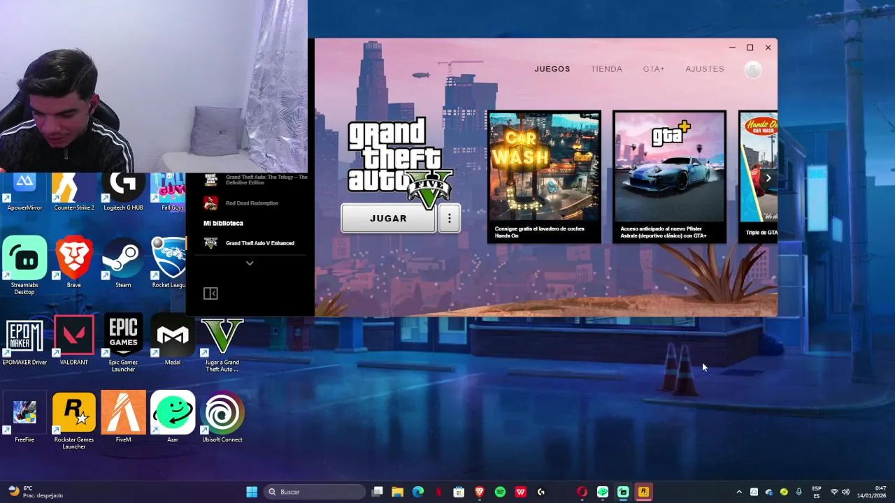This screenshot has height=503, width=895.
Task: Open Opera from the taskbar
Action: click(x=582, y=492)
